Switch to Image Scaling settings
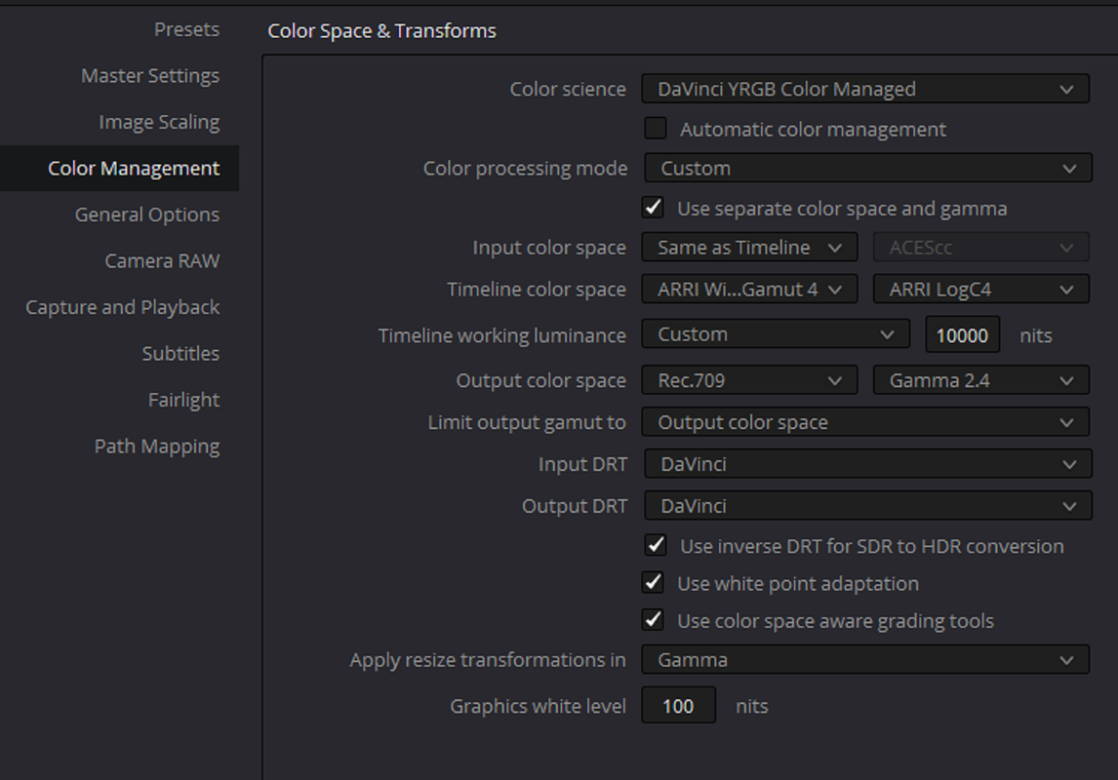 (x=159, y=122)
